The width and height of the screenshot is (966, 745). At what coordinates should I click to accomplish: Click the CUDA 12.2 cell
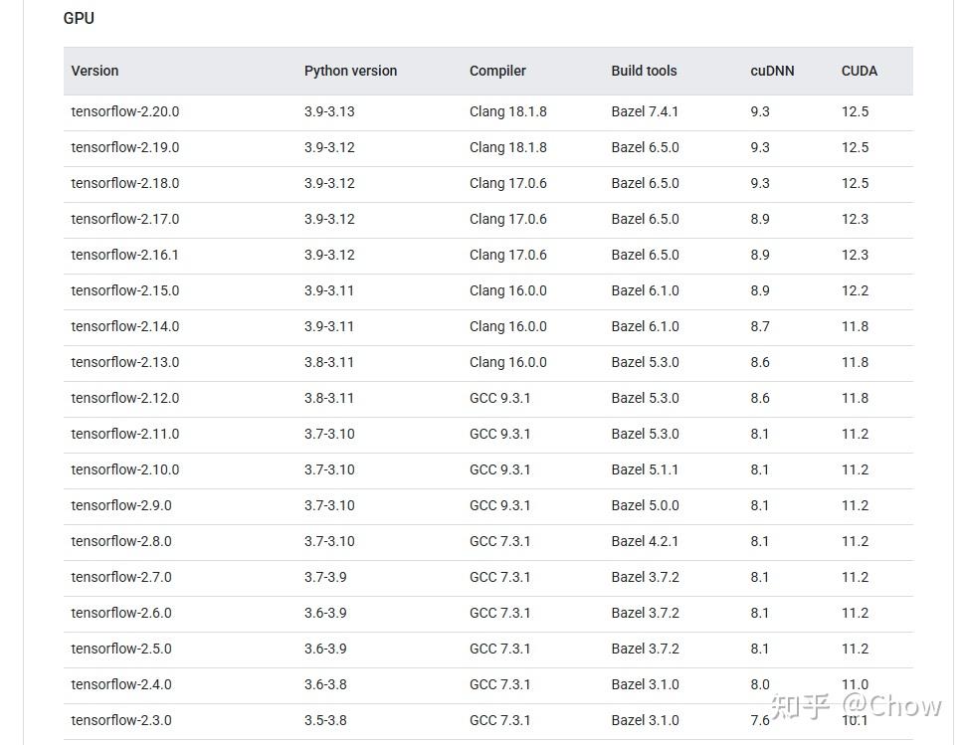855,290
